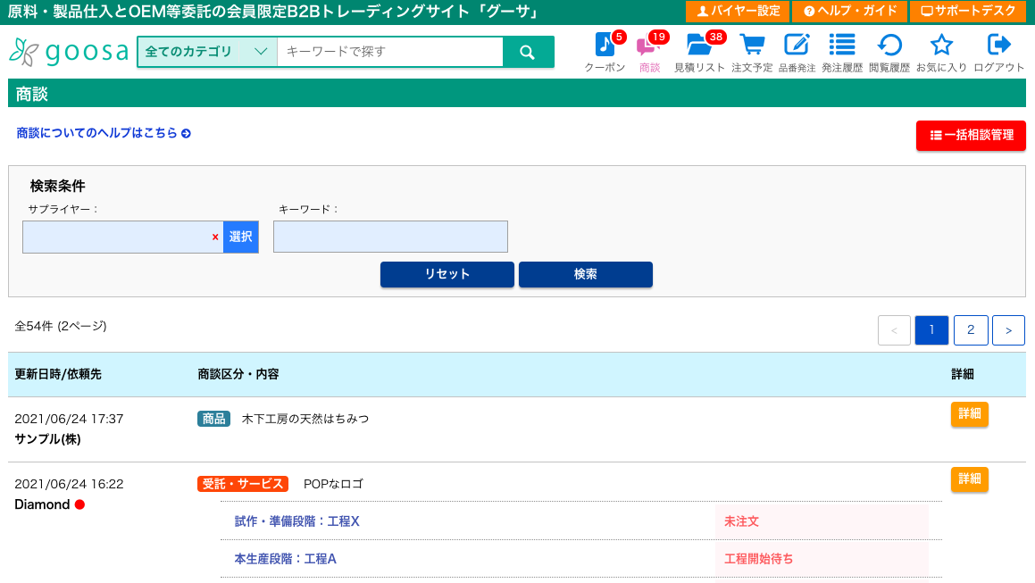The image size is (1035, 583).
Task: Click the バイヤー設定 button
Action: (738, 11)
